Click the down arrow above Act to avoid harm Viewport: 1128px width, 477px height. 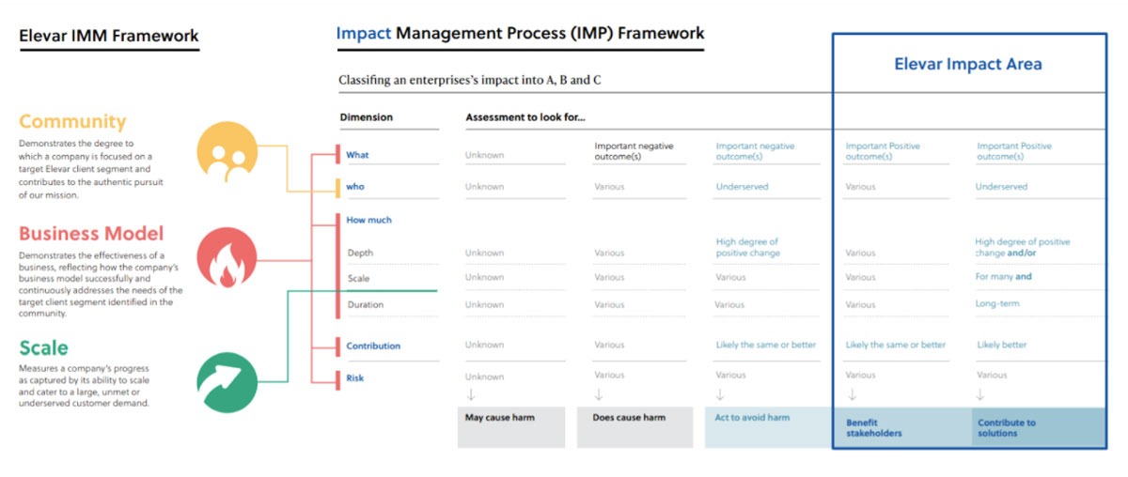[720, 394]
